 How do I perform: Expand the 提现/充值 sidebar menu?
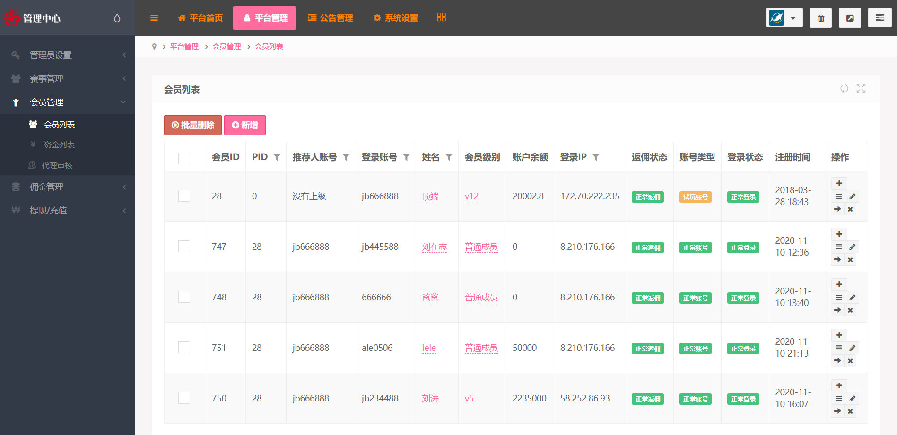[67, 210]
